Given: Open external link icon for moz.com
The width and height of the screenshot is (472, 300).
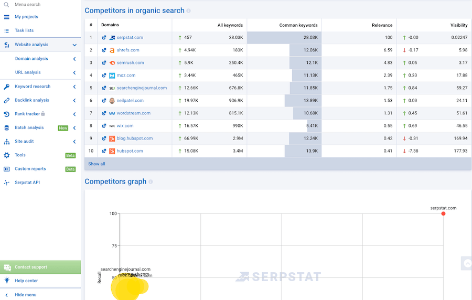Looking at the screenshot, I should 104,76.
